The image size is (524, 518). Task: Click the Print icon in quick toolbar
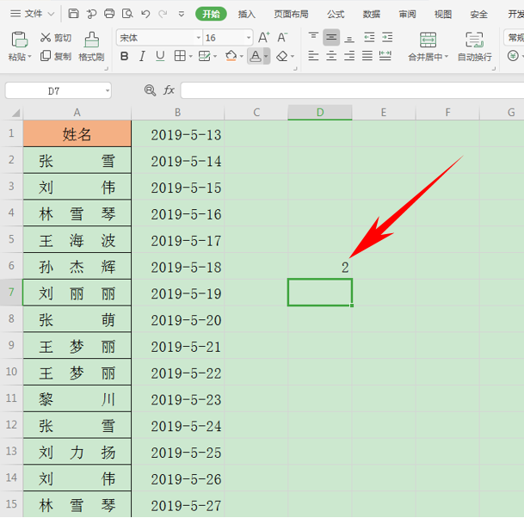tap(109, 14)
